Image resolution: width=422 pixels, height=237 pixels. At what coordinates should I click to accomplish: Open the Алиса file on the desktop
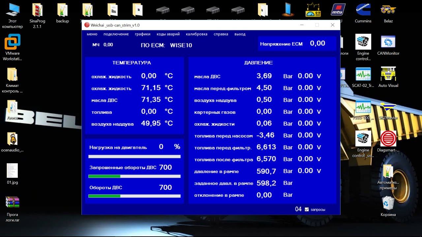[12, 110]
